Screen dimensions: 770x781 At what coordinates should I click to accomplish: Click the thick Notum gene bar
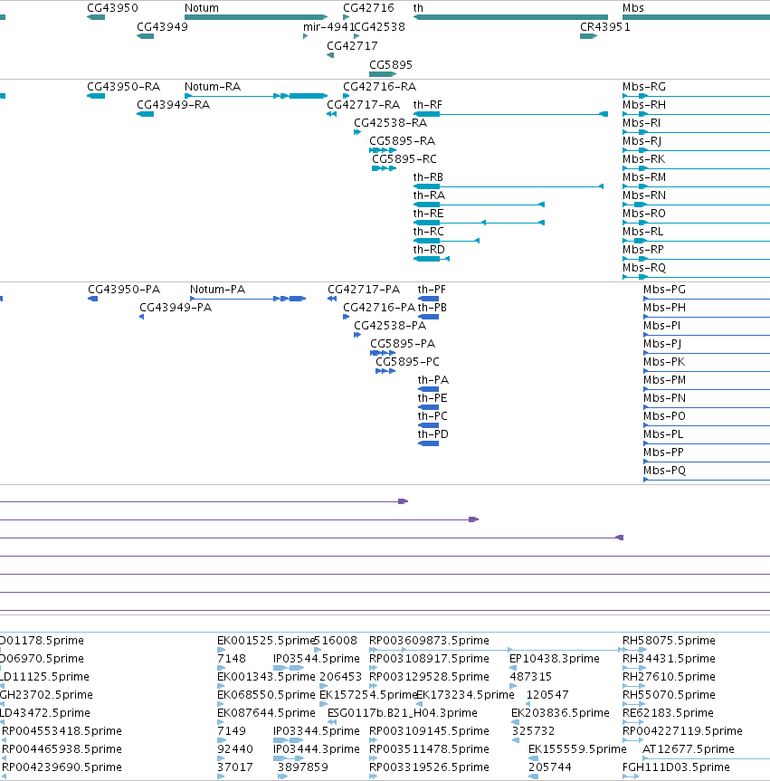point(256,17)
